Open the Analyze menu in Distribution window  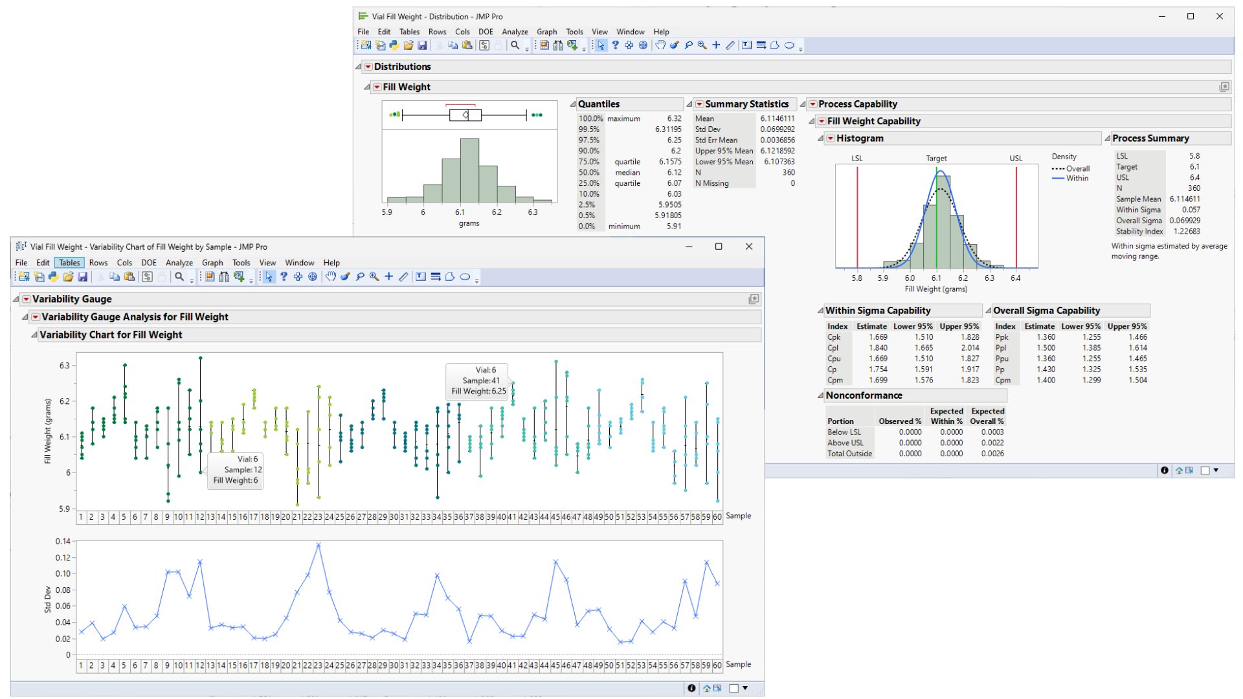515,32
